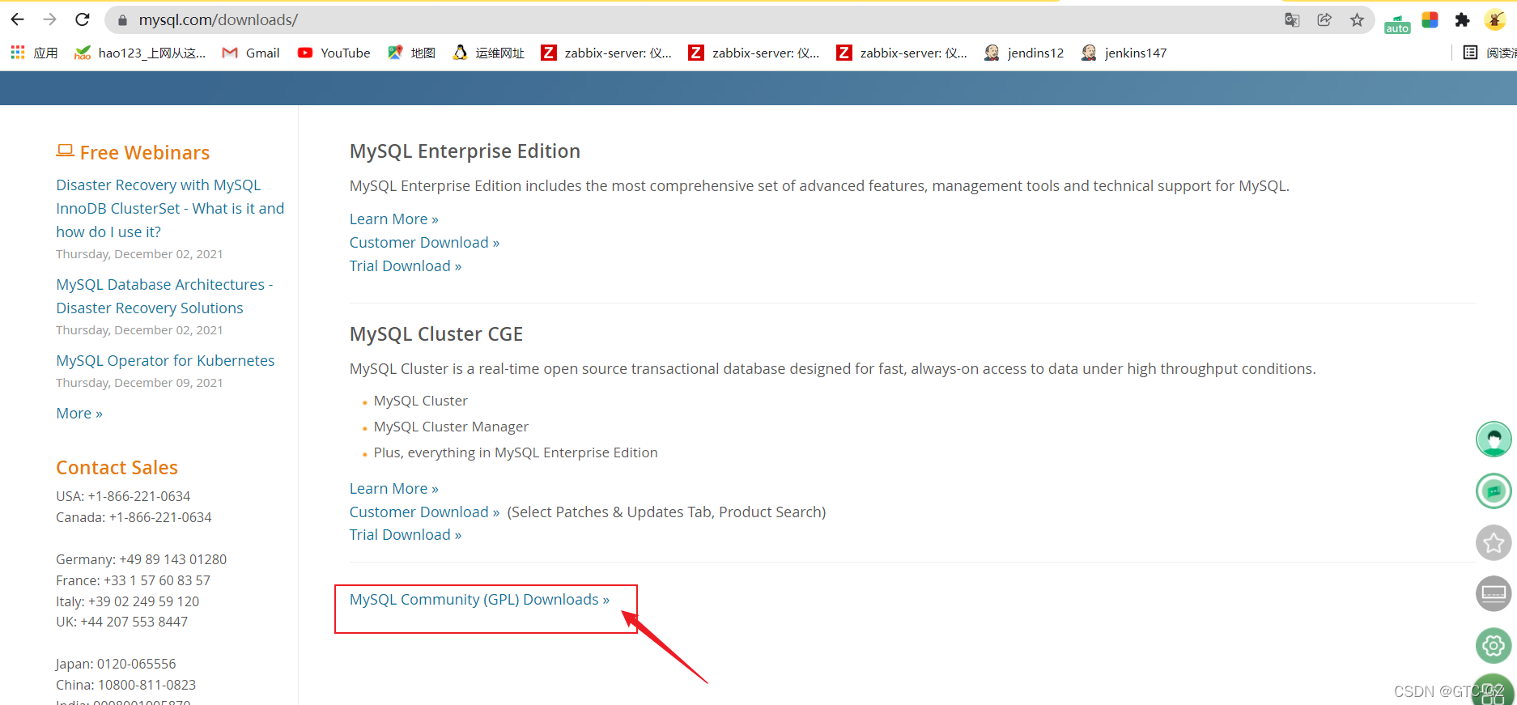Open the 运维网址 bookmark

tap(488, 53)
